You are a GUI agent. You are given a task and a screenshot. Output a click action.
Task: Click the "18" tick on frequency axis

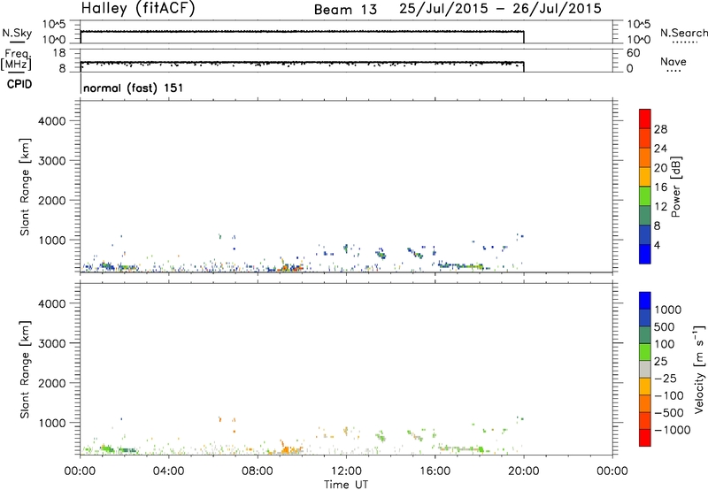[x=59, y=53]
